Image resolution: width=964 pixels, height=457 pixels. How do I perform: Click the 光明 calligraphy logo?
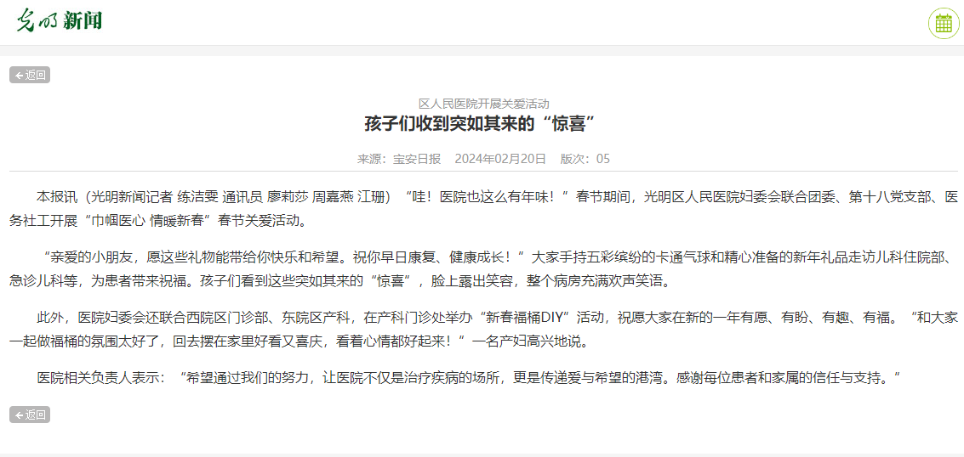[x=37, y=21]
